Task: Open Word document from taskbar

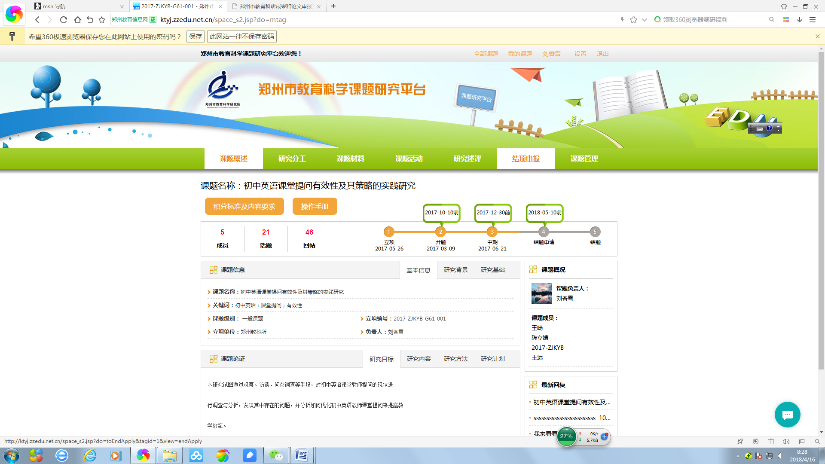Action: click(302, 455)
